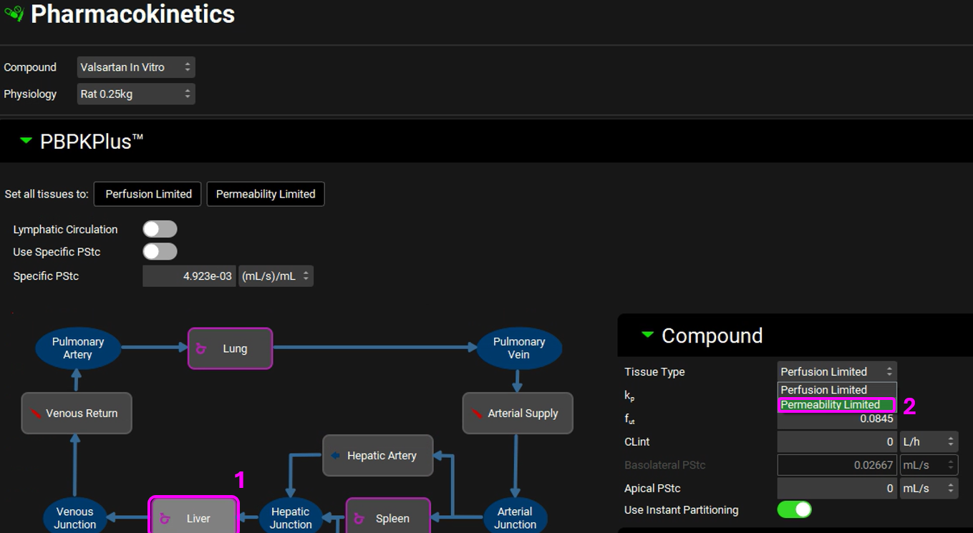The image size is (973, 533).
Task: Click the Liver tissue node
Action: pyautogui.click(x=193, y=517)
